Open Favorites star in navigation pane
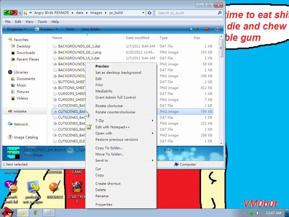289x217 pixels. click(x=10, y=40)
